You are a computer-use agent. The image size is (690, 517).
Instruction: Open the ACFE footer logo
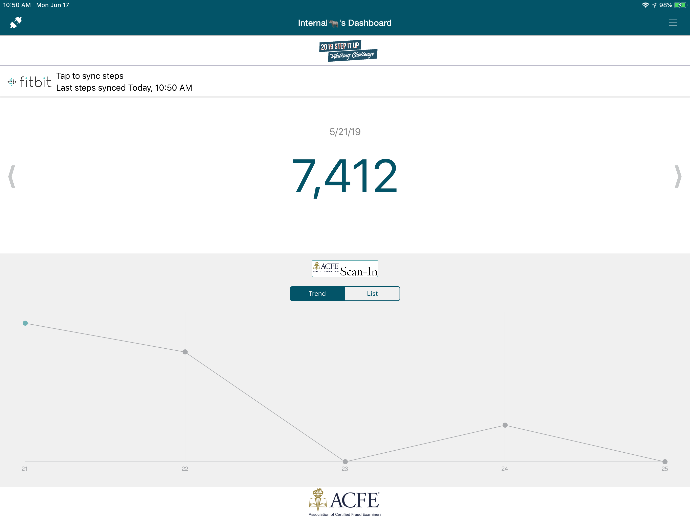coord(345,502)
